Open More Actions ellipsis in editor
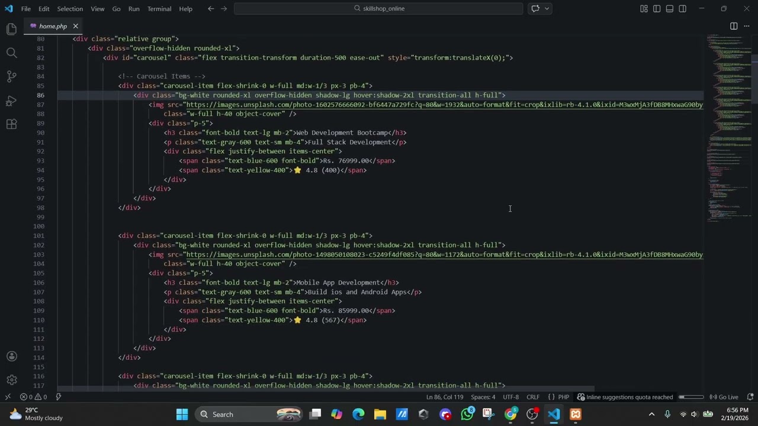The image size is (758, 426). [x=747, y=26]
